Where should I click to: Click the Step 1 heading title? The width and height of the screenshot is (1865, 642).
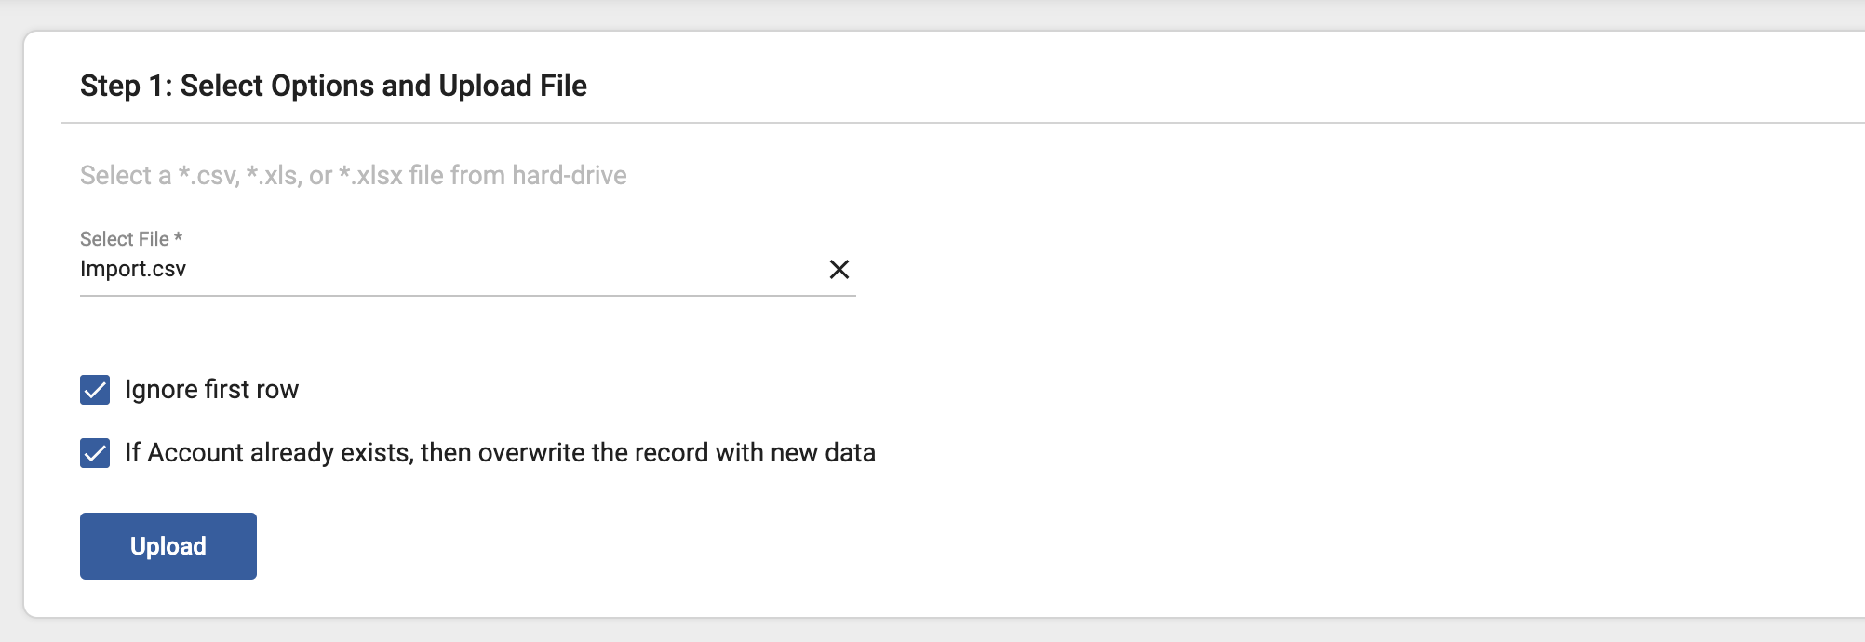[x=333, y=86]
